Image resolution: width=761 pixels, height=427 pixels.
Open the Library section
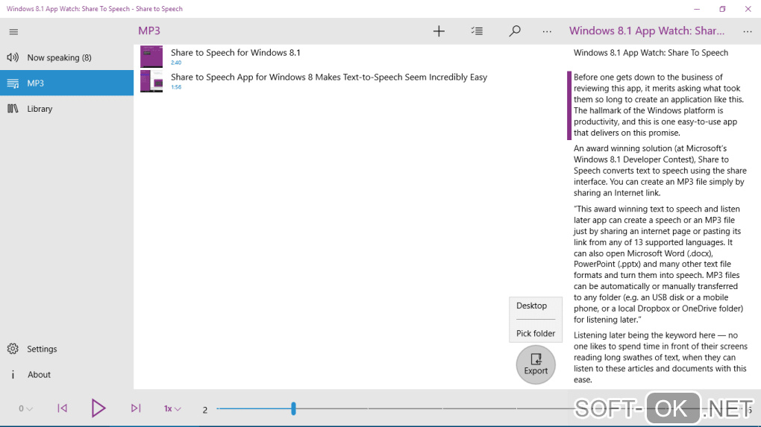coord(66,109)
